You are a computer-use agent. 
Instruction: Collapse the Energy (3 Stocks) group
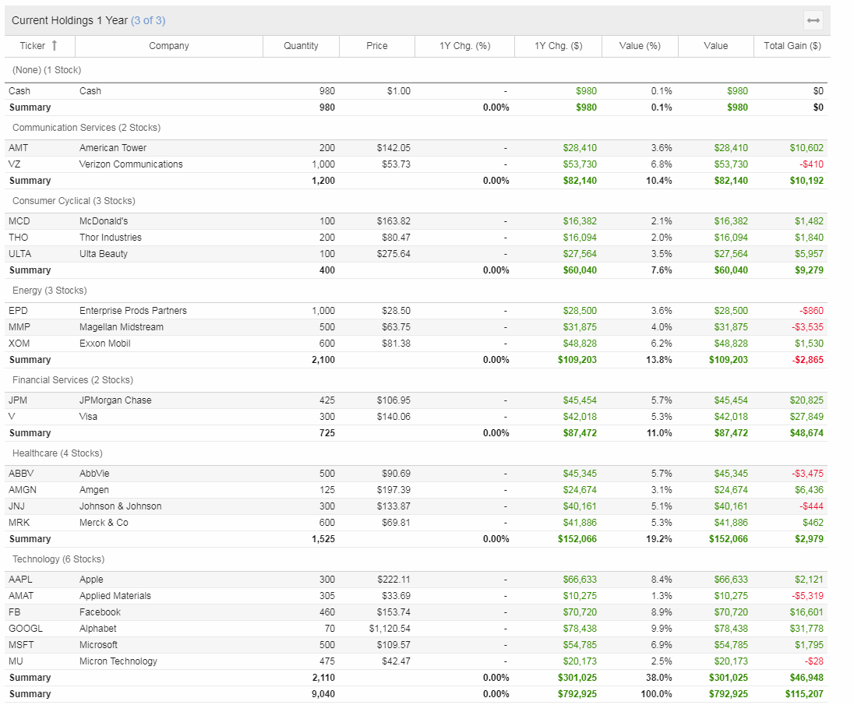tap(50, 291)
